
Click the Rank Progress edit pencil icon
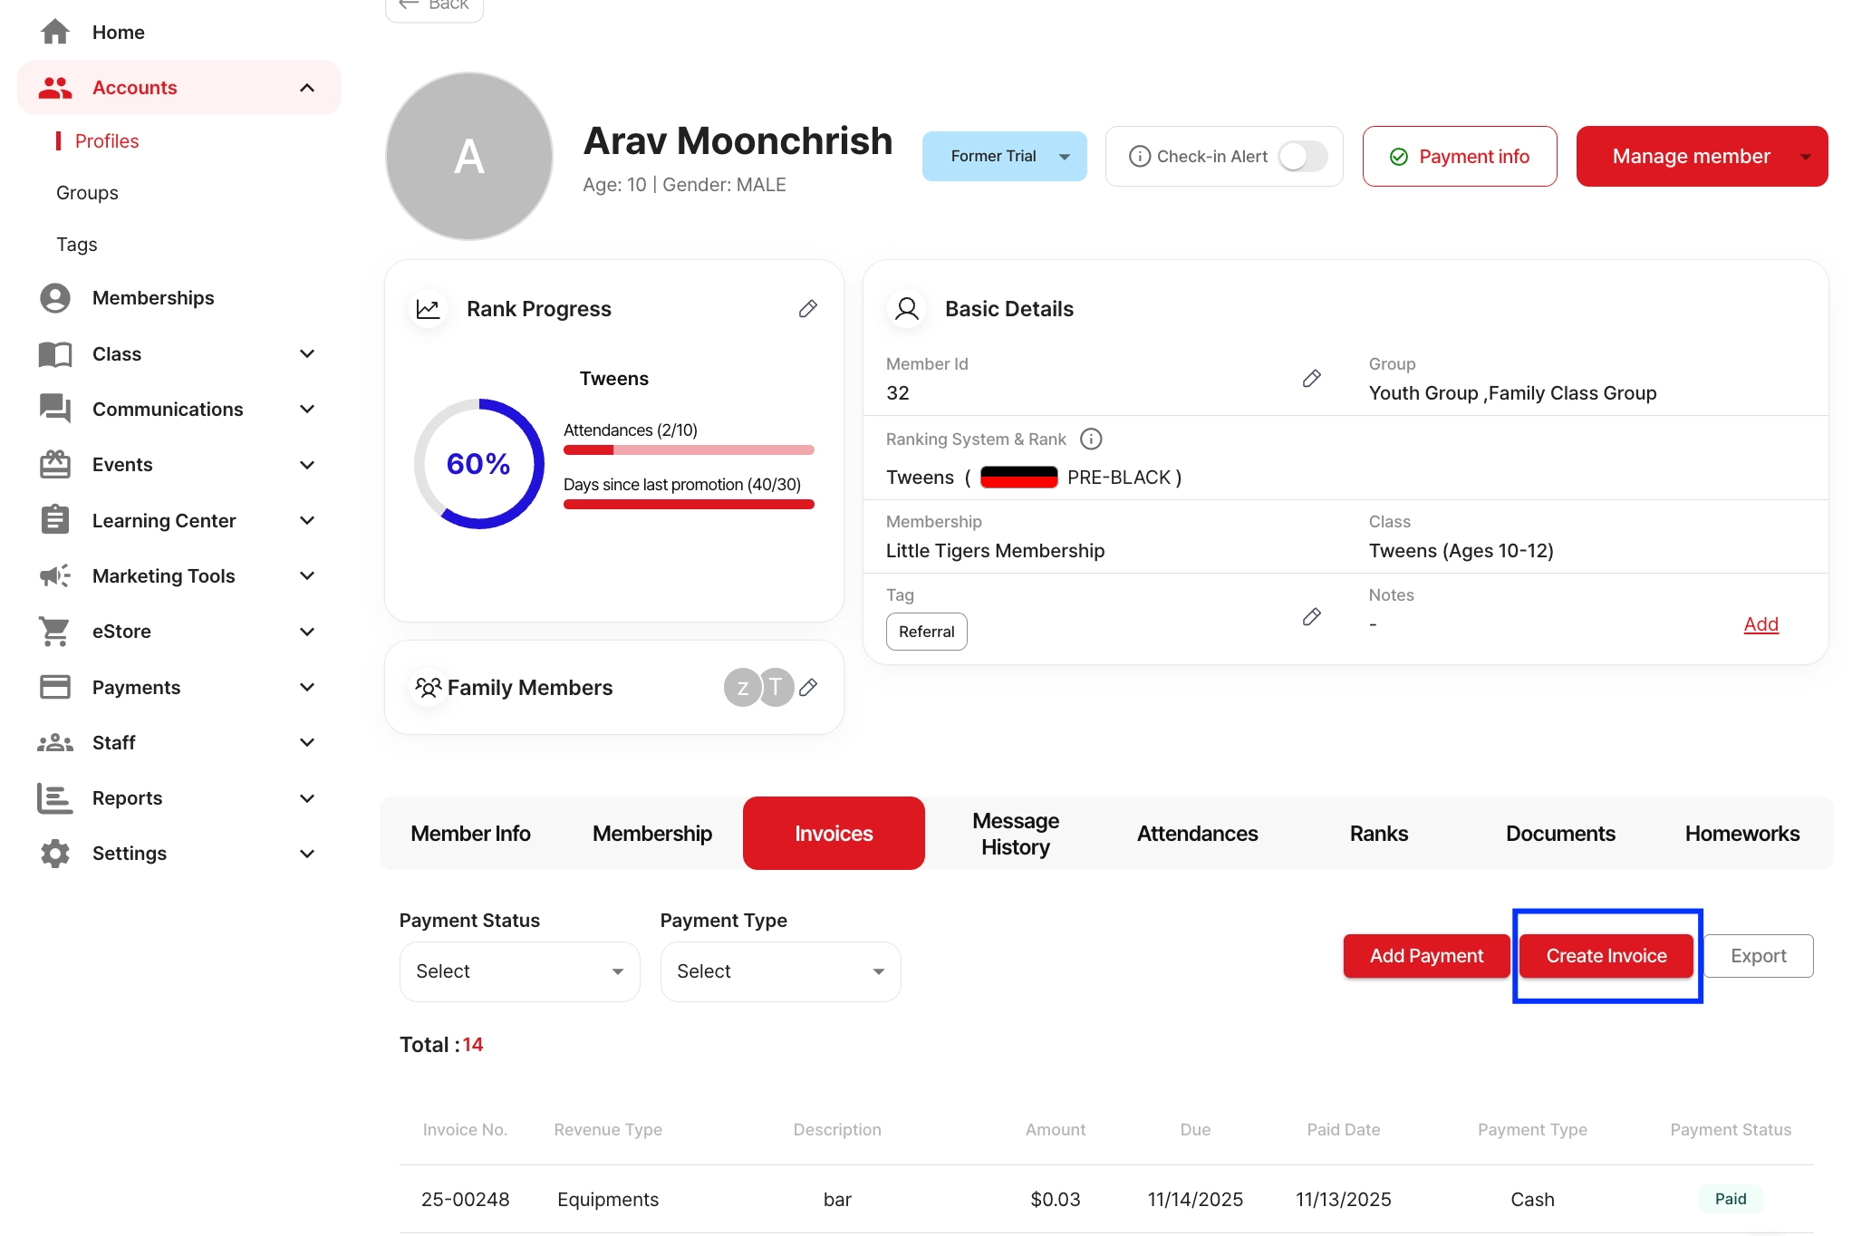(807, 309)
